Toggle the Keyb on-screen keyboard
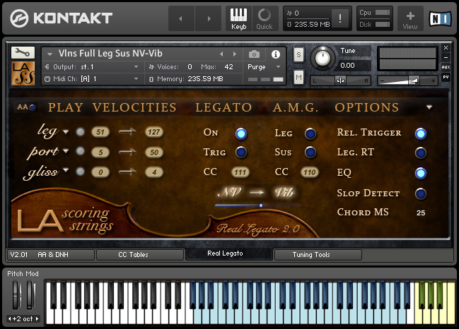This screenshot has width=459, height=329. [238, 18]
